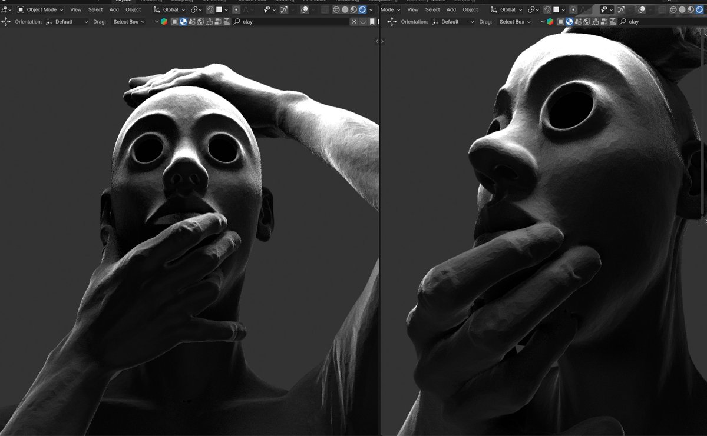Switch left viewport to wireframe shading
Viewport: 707px width, 436px height.
click(x=336, y=9)
